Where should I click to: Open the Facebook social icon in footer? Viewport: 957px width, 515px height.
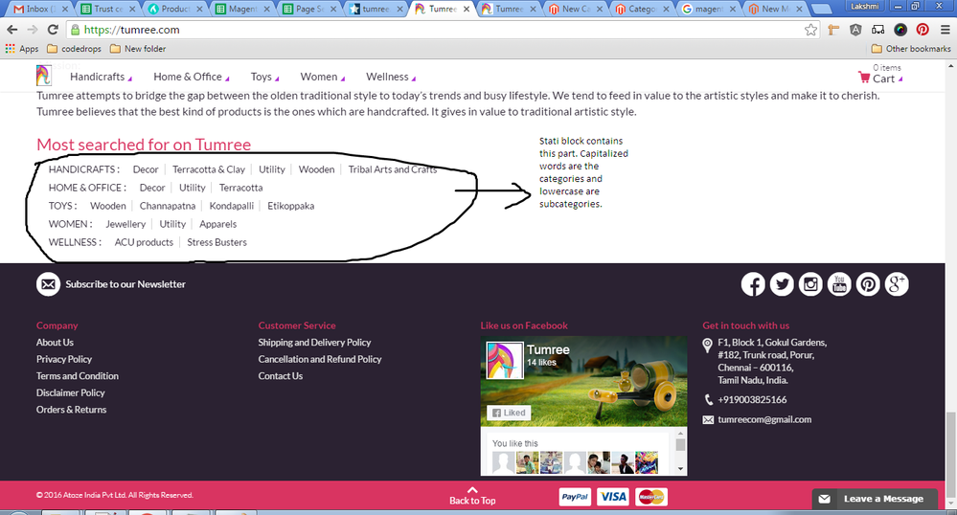point(753,284)
